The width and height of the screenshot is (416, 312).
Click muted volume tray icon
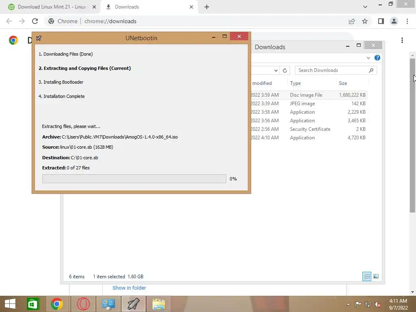pyautogui.click(x=378, y=304)
